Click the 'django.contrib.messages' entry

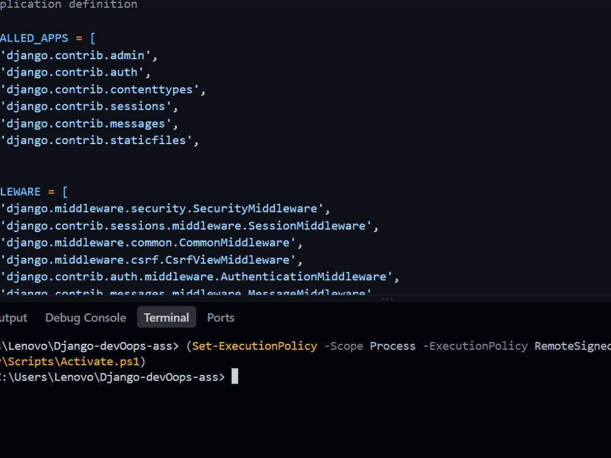[89, 123]
